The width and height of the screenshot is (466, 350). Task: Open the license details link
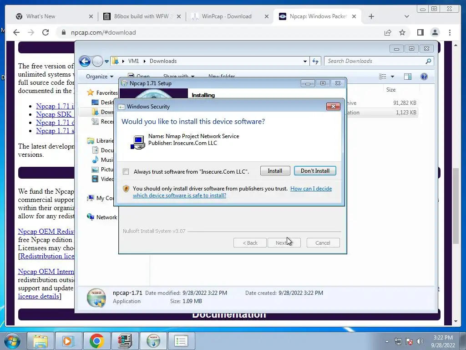point(39,296)
